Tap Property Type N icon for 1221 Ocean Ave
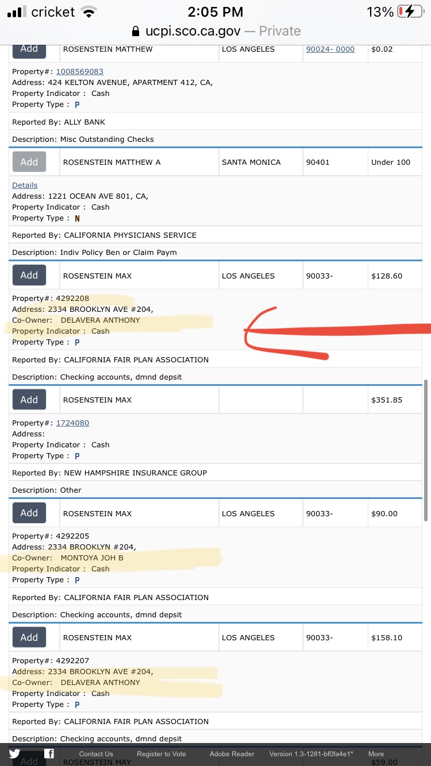This screenshot has width=431, height=766. [77, 218]
